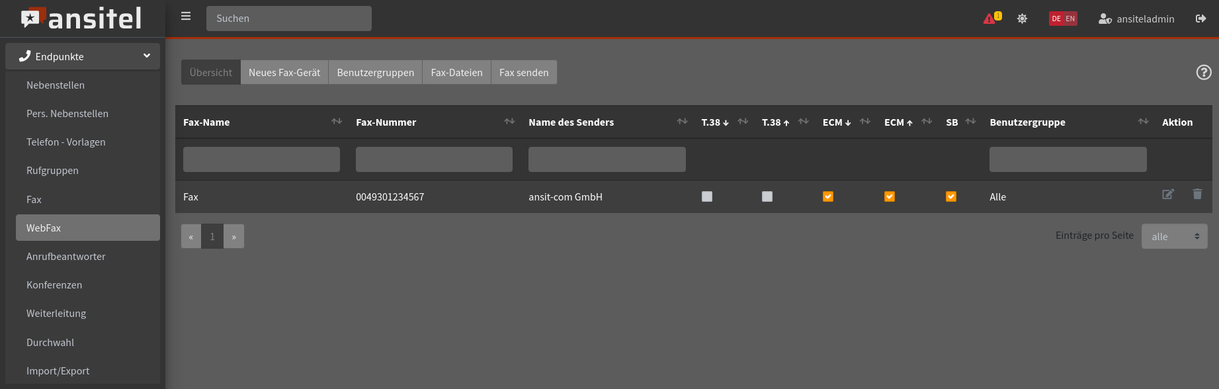Switch language to EN
The image size is (1219, 389).
point(1070,19)
